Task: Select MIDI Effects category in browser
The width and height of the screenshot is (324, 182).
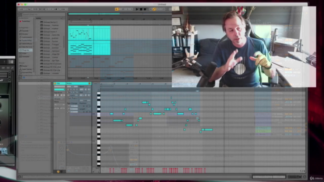Action: (26, 43)
